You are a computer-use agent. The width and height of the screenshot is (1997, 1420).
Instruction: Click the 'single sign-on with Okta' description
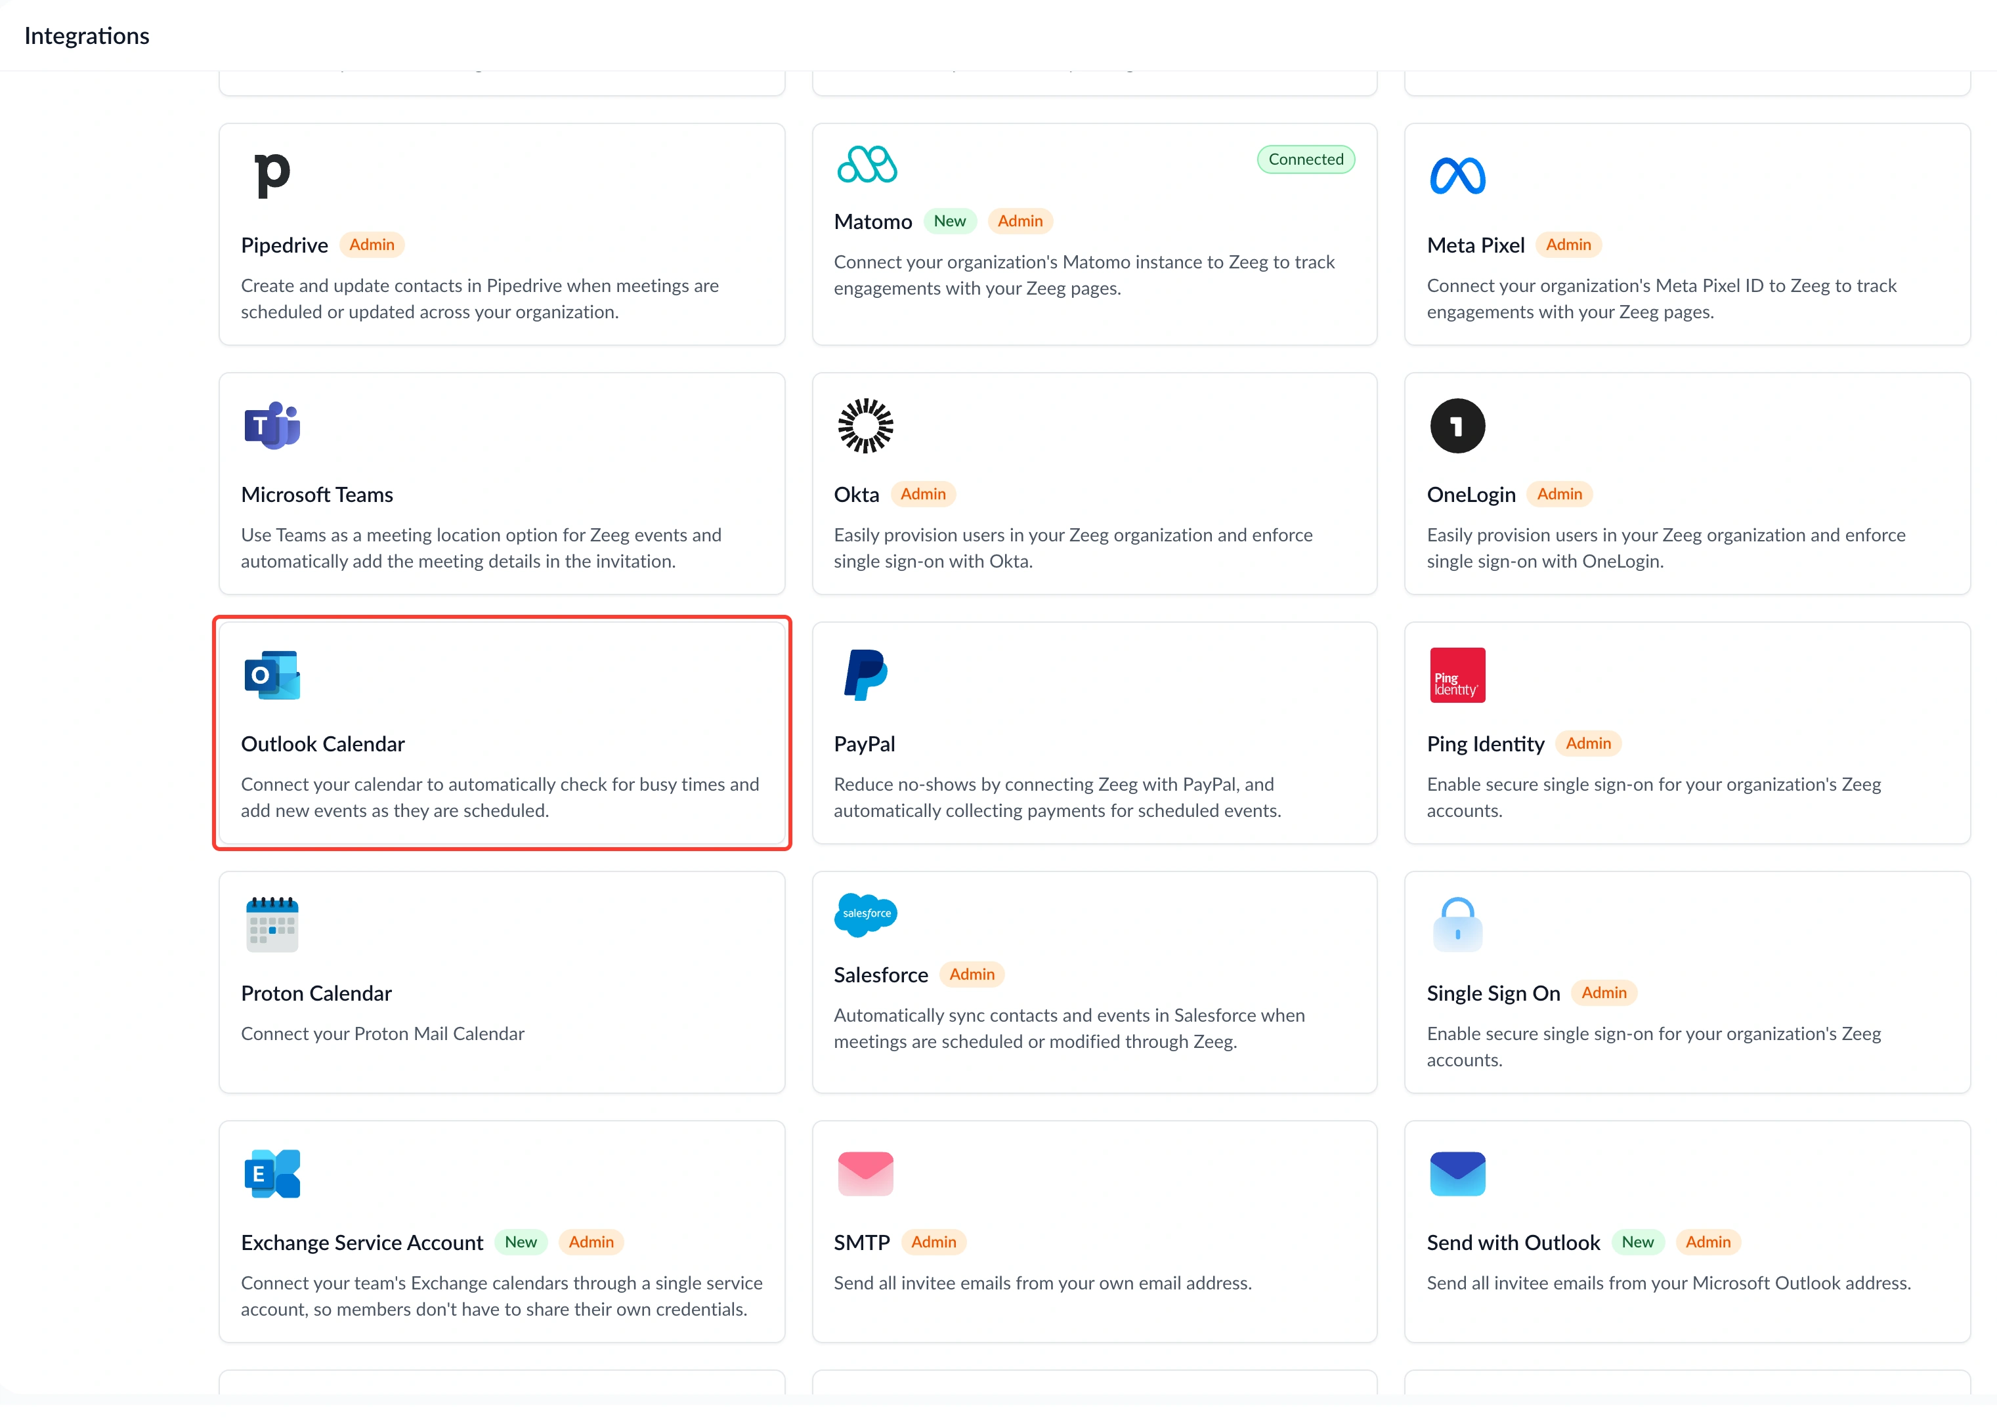1073,547
